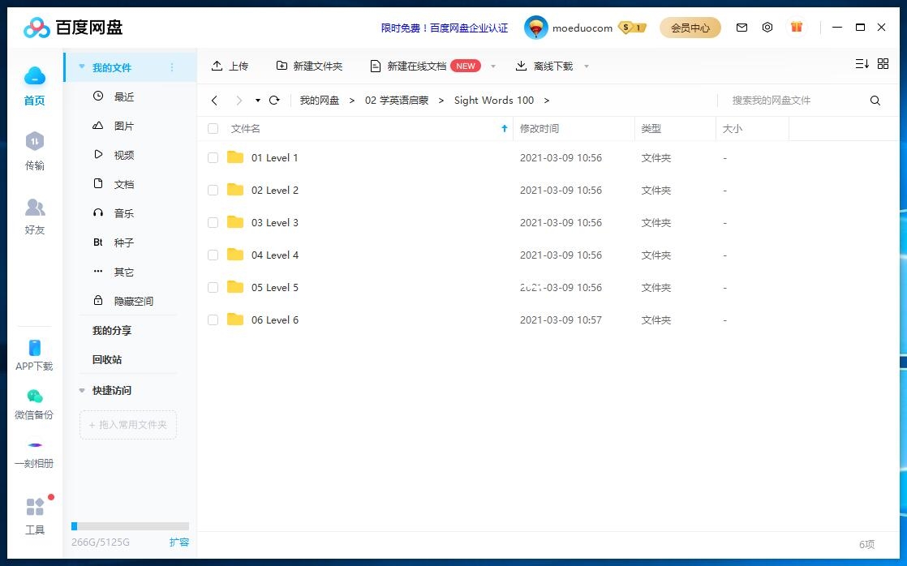Refresh the current folder view

pyautogui.click(x=275, y=100)
